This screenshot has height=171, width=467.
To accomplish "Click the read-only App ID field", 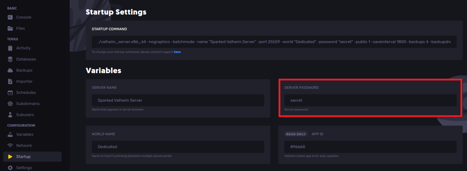I will point(370,147).
